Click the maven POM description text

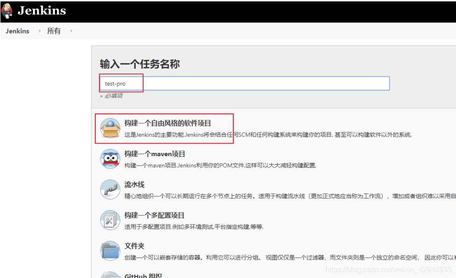(220, 165)
